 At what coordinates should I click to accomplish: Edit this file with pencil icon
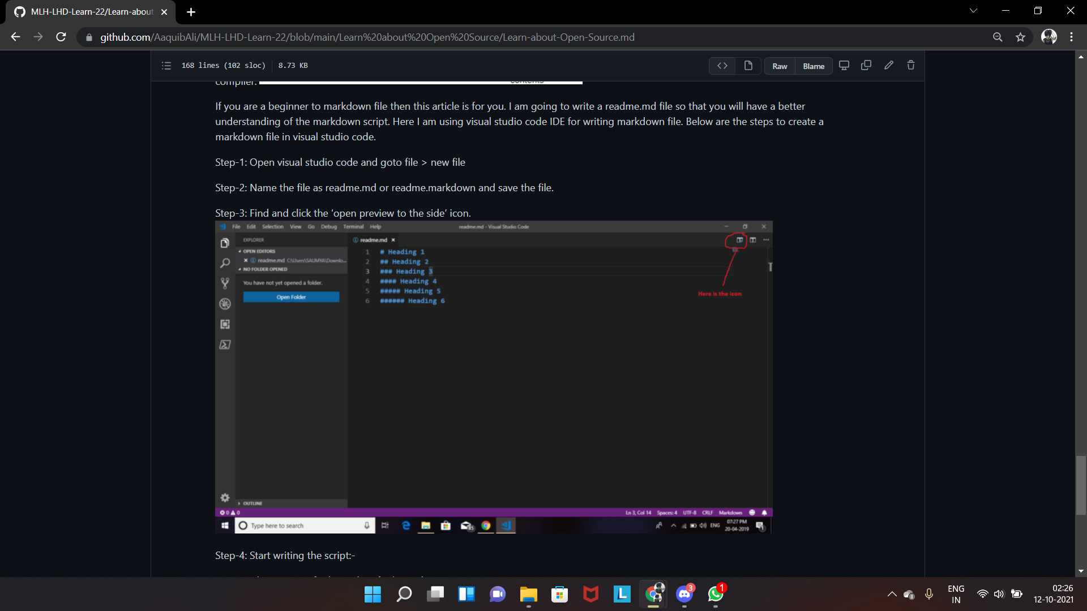click(889, 66)
